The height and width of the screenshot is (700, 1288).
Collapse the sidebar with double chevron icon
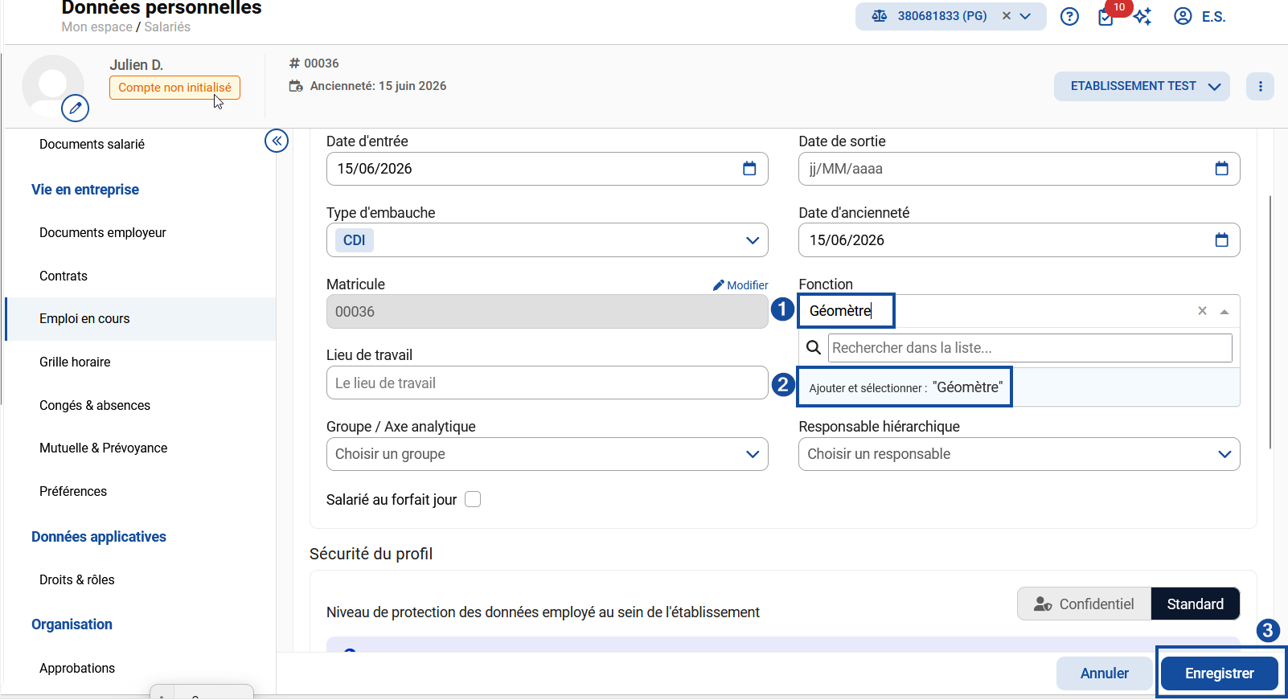pos(277,141)
